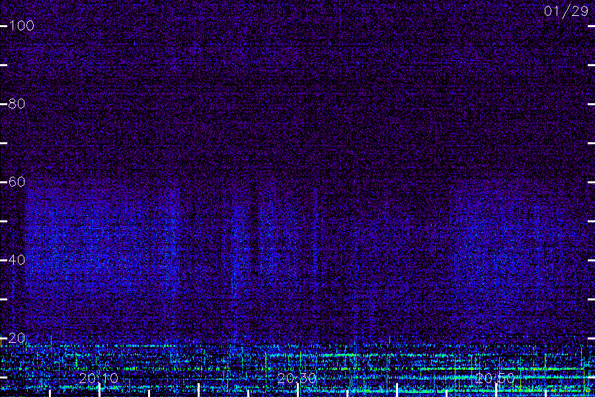The height and width of the screenshot is (397, 595).
Task: Click the 80 frequency axis label
Action: click(x=17, y=104)
